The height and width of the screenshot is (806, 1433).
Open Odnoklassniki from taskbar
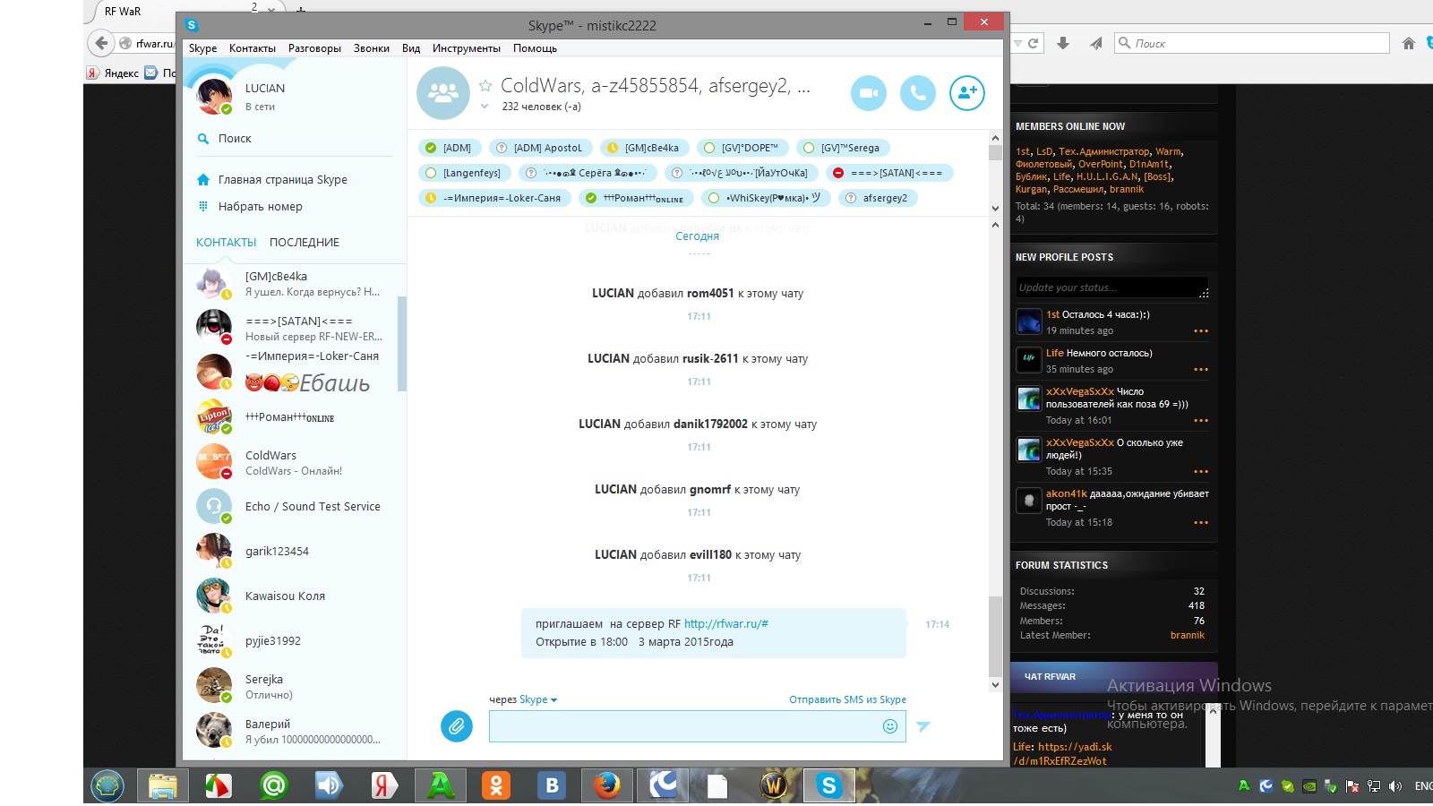[495, 786]
